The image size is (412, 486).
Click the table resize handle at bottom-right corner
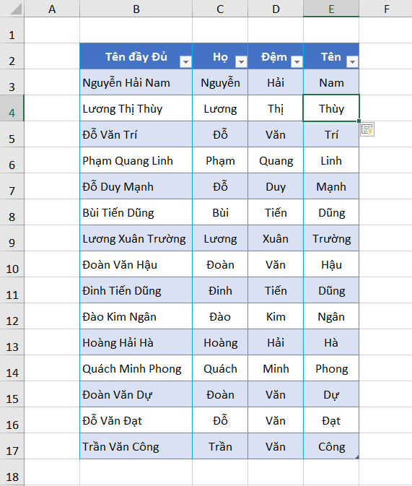tap(357, 457)
